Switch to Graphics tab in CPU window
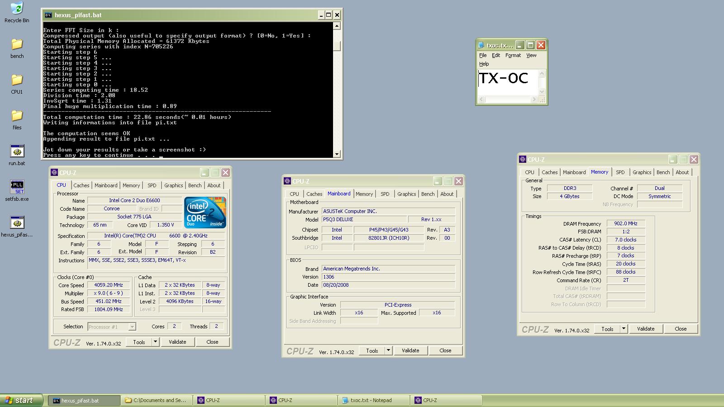The height and width of the screenshot is (407, 724). click(x=174, y=185)
